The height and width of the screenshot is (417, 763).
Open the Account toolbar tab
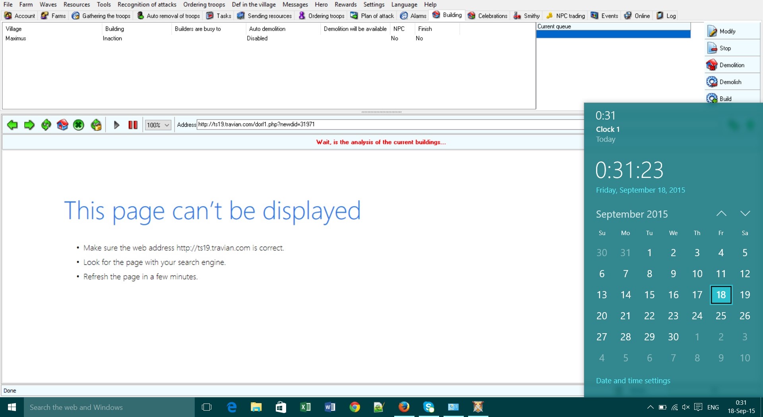(x=20, y=16)
